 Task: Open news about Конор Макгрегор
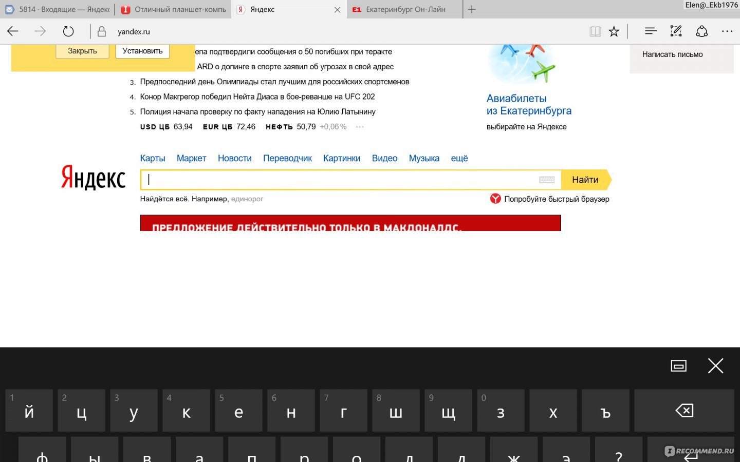pos(257,97)
